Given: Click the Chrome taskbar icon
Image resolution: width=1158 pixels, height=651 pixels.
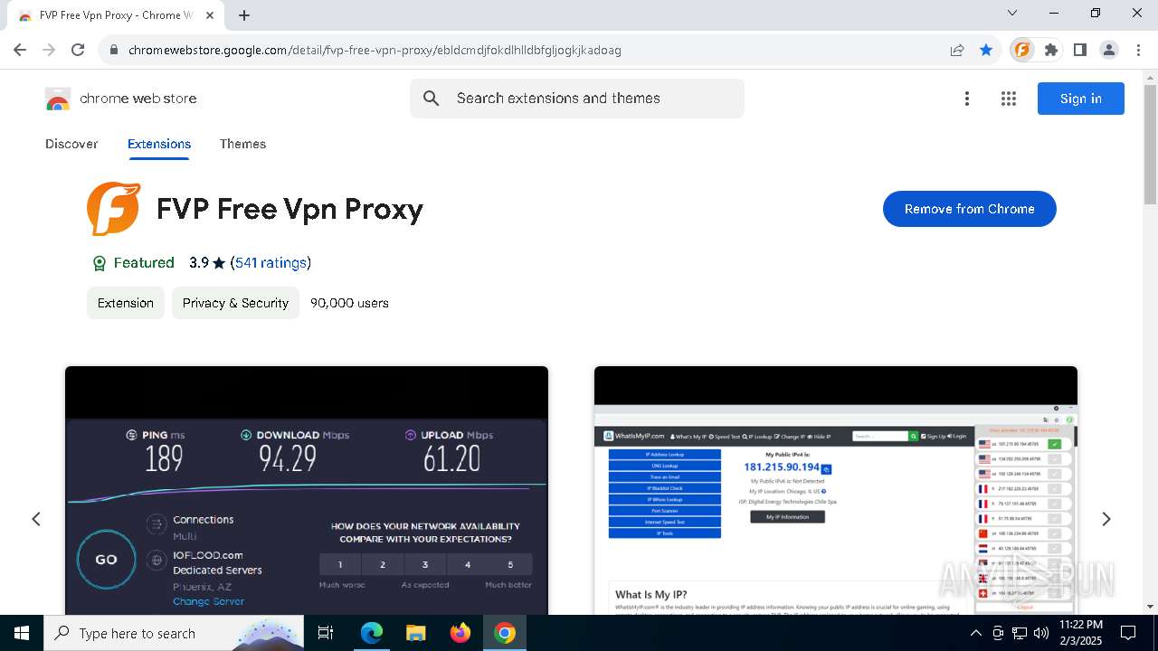Looking at the screenshot, I should [x=505, y=633].
